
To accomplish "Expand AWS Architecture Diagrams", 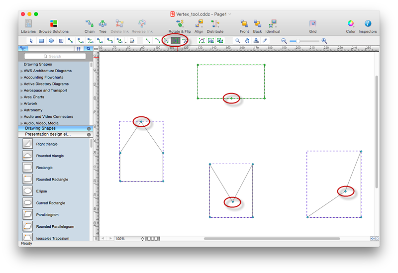I will coord(21,71).
